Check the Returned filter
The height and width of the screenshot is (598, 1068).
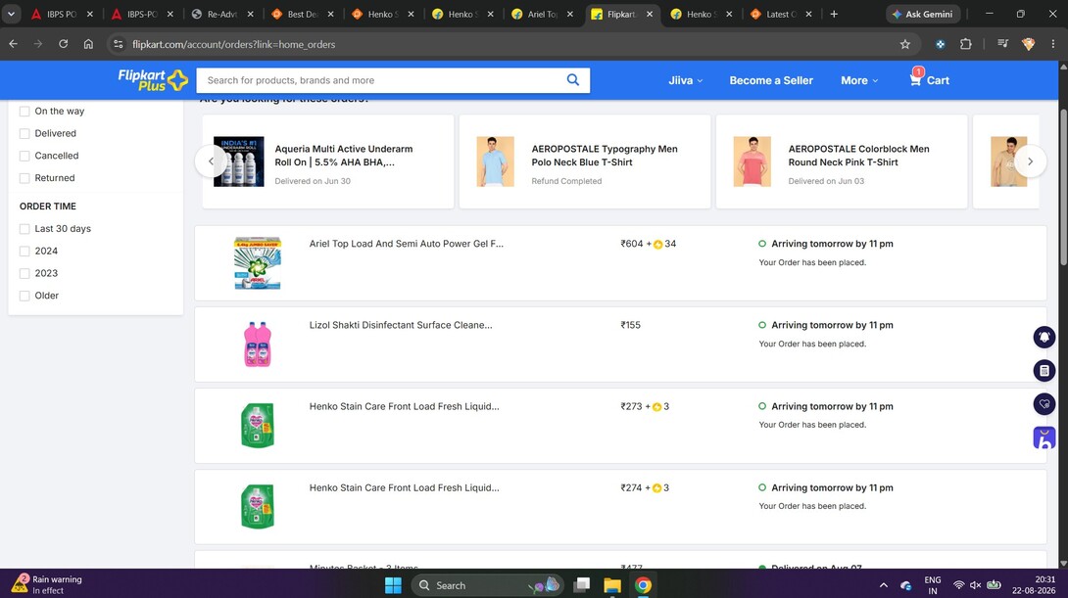[x=24, y=178]
